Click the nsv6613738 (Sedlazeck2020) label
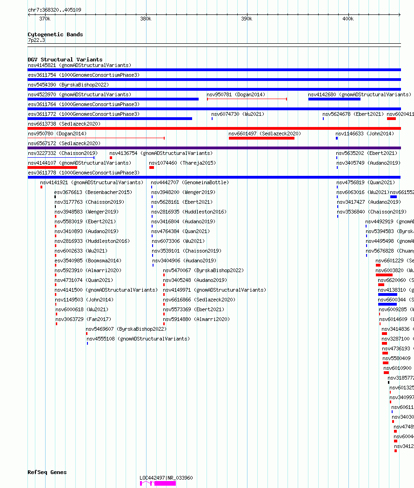414x488 pixels. tap(64, 124)
